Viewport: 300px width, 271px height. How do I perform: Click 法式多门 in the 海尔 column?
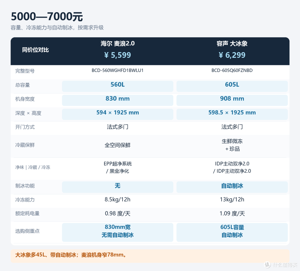pos(117,127)
